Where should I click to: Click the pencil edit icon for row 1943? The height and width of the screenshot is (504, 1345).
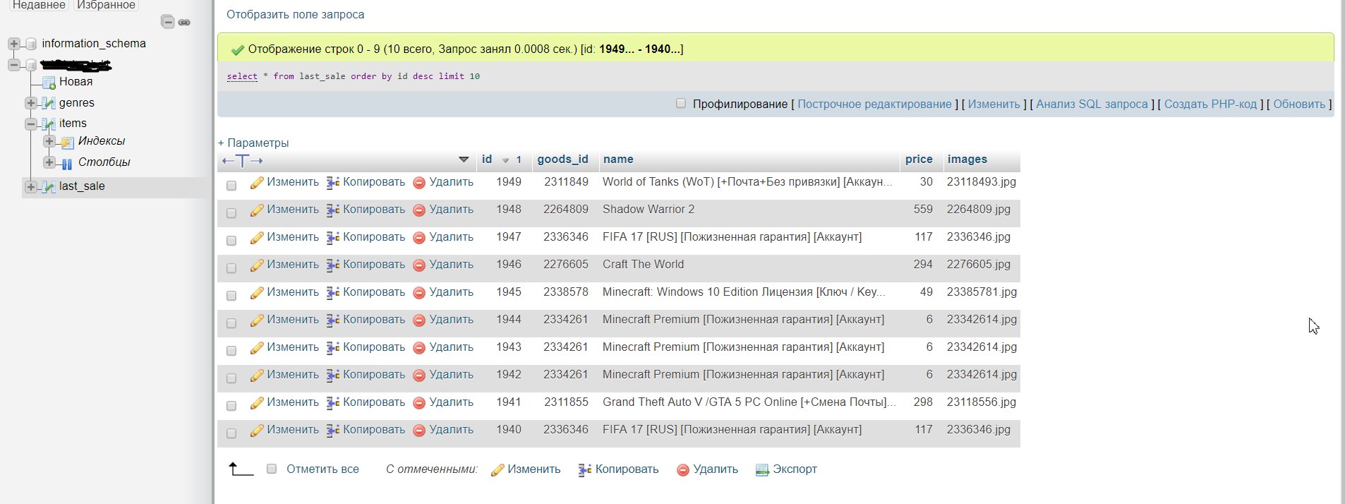point(257,348)
